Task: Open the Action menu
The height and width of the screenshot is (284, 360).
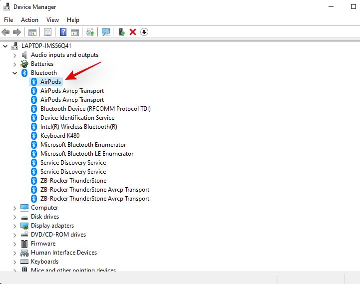Action: pyautogui.click(x=29, y=20)
